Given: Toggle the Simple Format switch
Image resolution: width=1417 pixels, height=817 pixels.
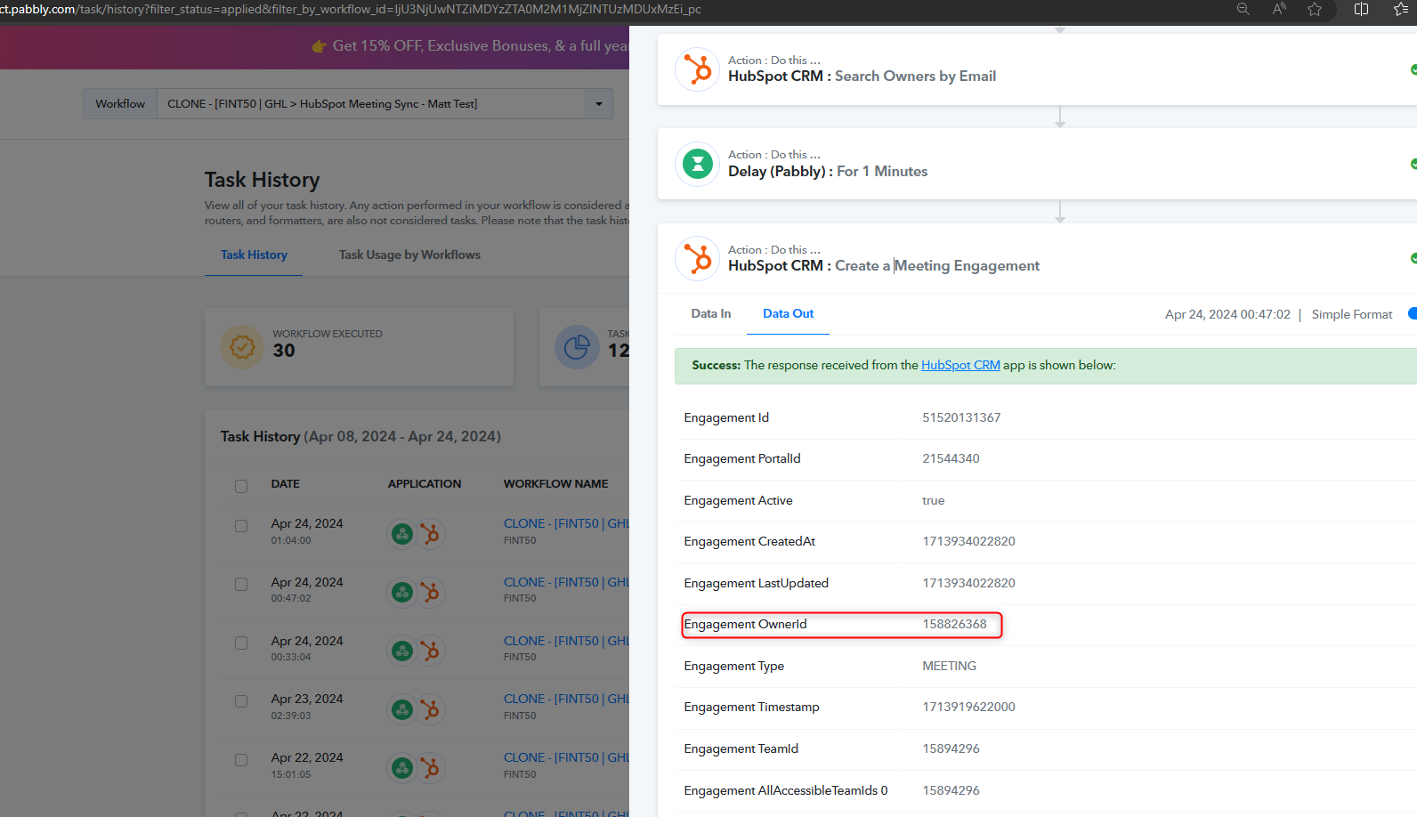Looking at the screenshot, I should (x=1411, y=313).
